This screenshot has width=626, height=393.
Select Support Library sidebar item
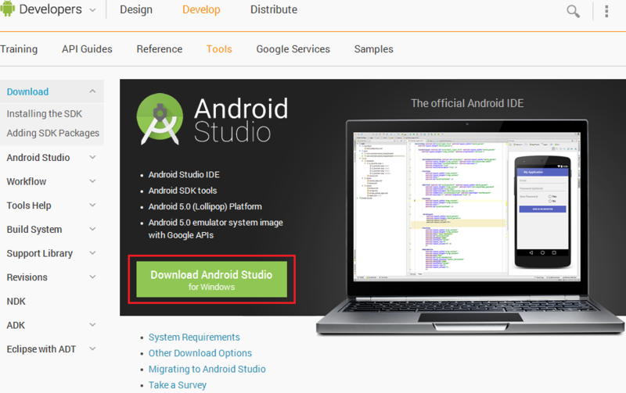tap(40, 253)
